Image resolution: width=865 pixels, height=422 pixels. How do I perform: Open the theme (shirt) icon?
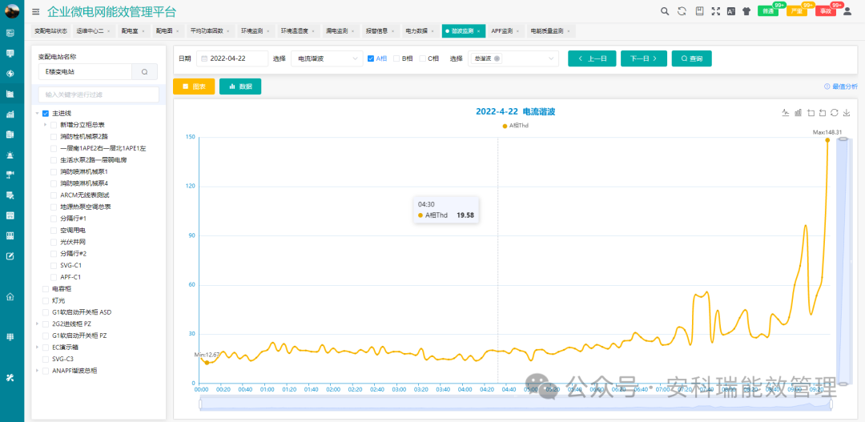[x=746, y=11]
